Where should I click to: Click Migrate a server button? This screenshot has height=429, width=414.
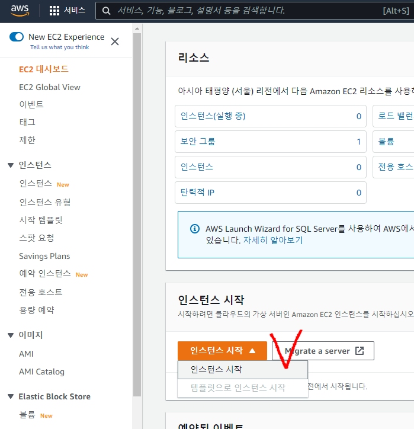tap(323, 351)
